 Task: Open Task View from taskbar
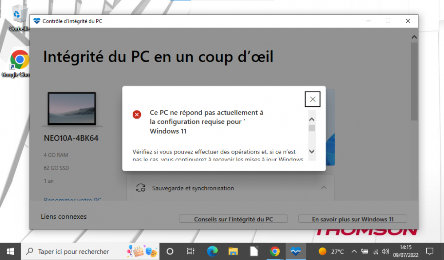click(x=191, y=251)
